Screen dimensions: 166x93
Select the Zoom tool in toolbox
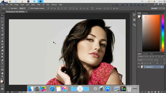click(2, 76)
